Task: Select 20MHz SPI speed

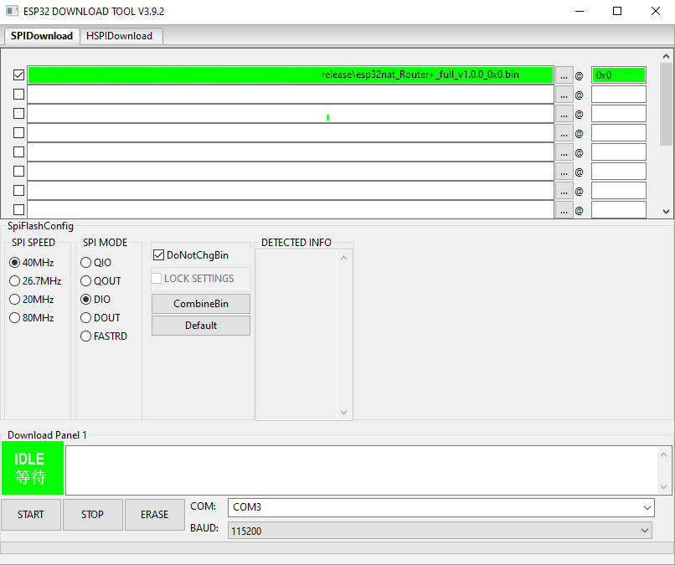Action: coord(32,300)
